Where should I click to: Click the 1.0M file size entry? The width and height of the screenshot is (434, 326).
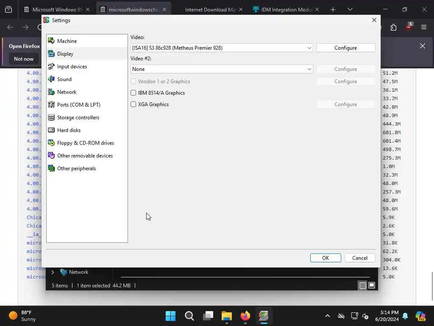389,166
